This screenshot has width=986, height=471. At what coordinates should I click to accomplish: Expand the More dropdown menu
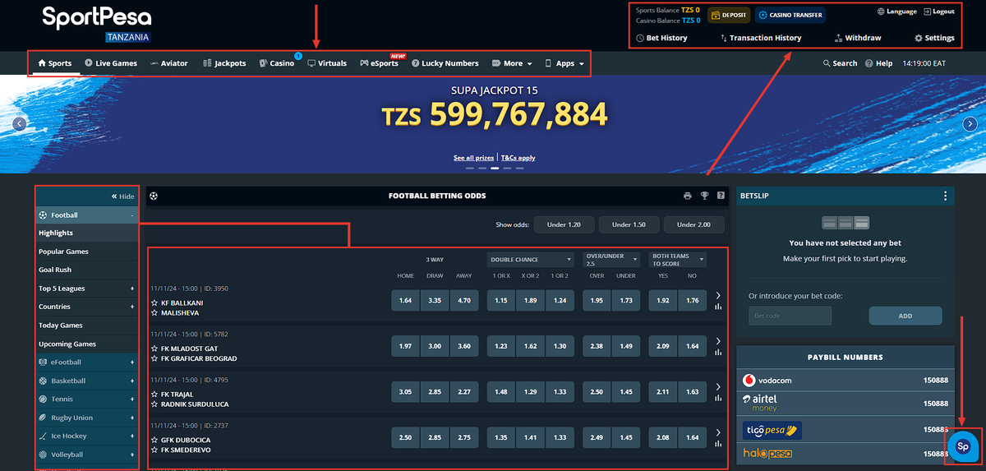[x=512, y=63]
